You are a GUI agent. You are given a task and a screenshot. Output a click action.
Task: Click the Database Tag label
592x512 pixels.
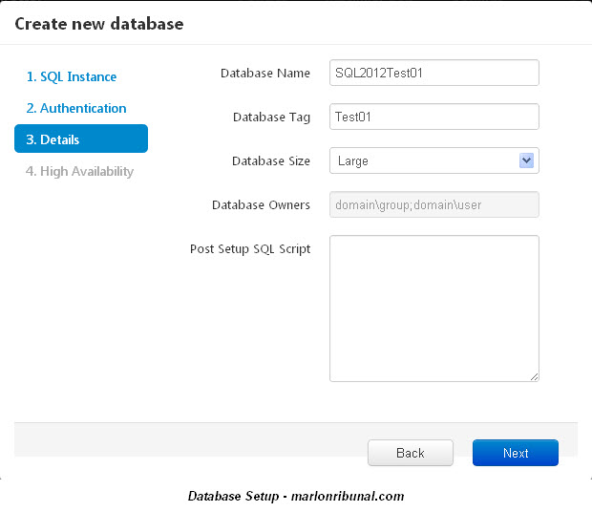(271, 117)
